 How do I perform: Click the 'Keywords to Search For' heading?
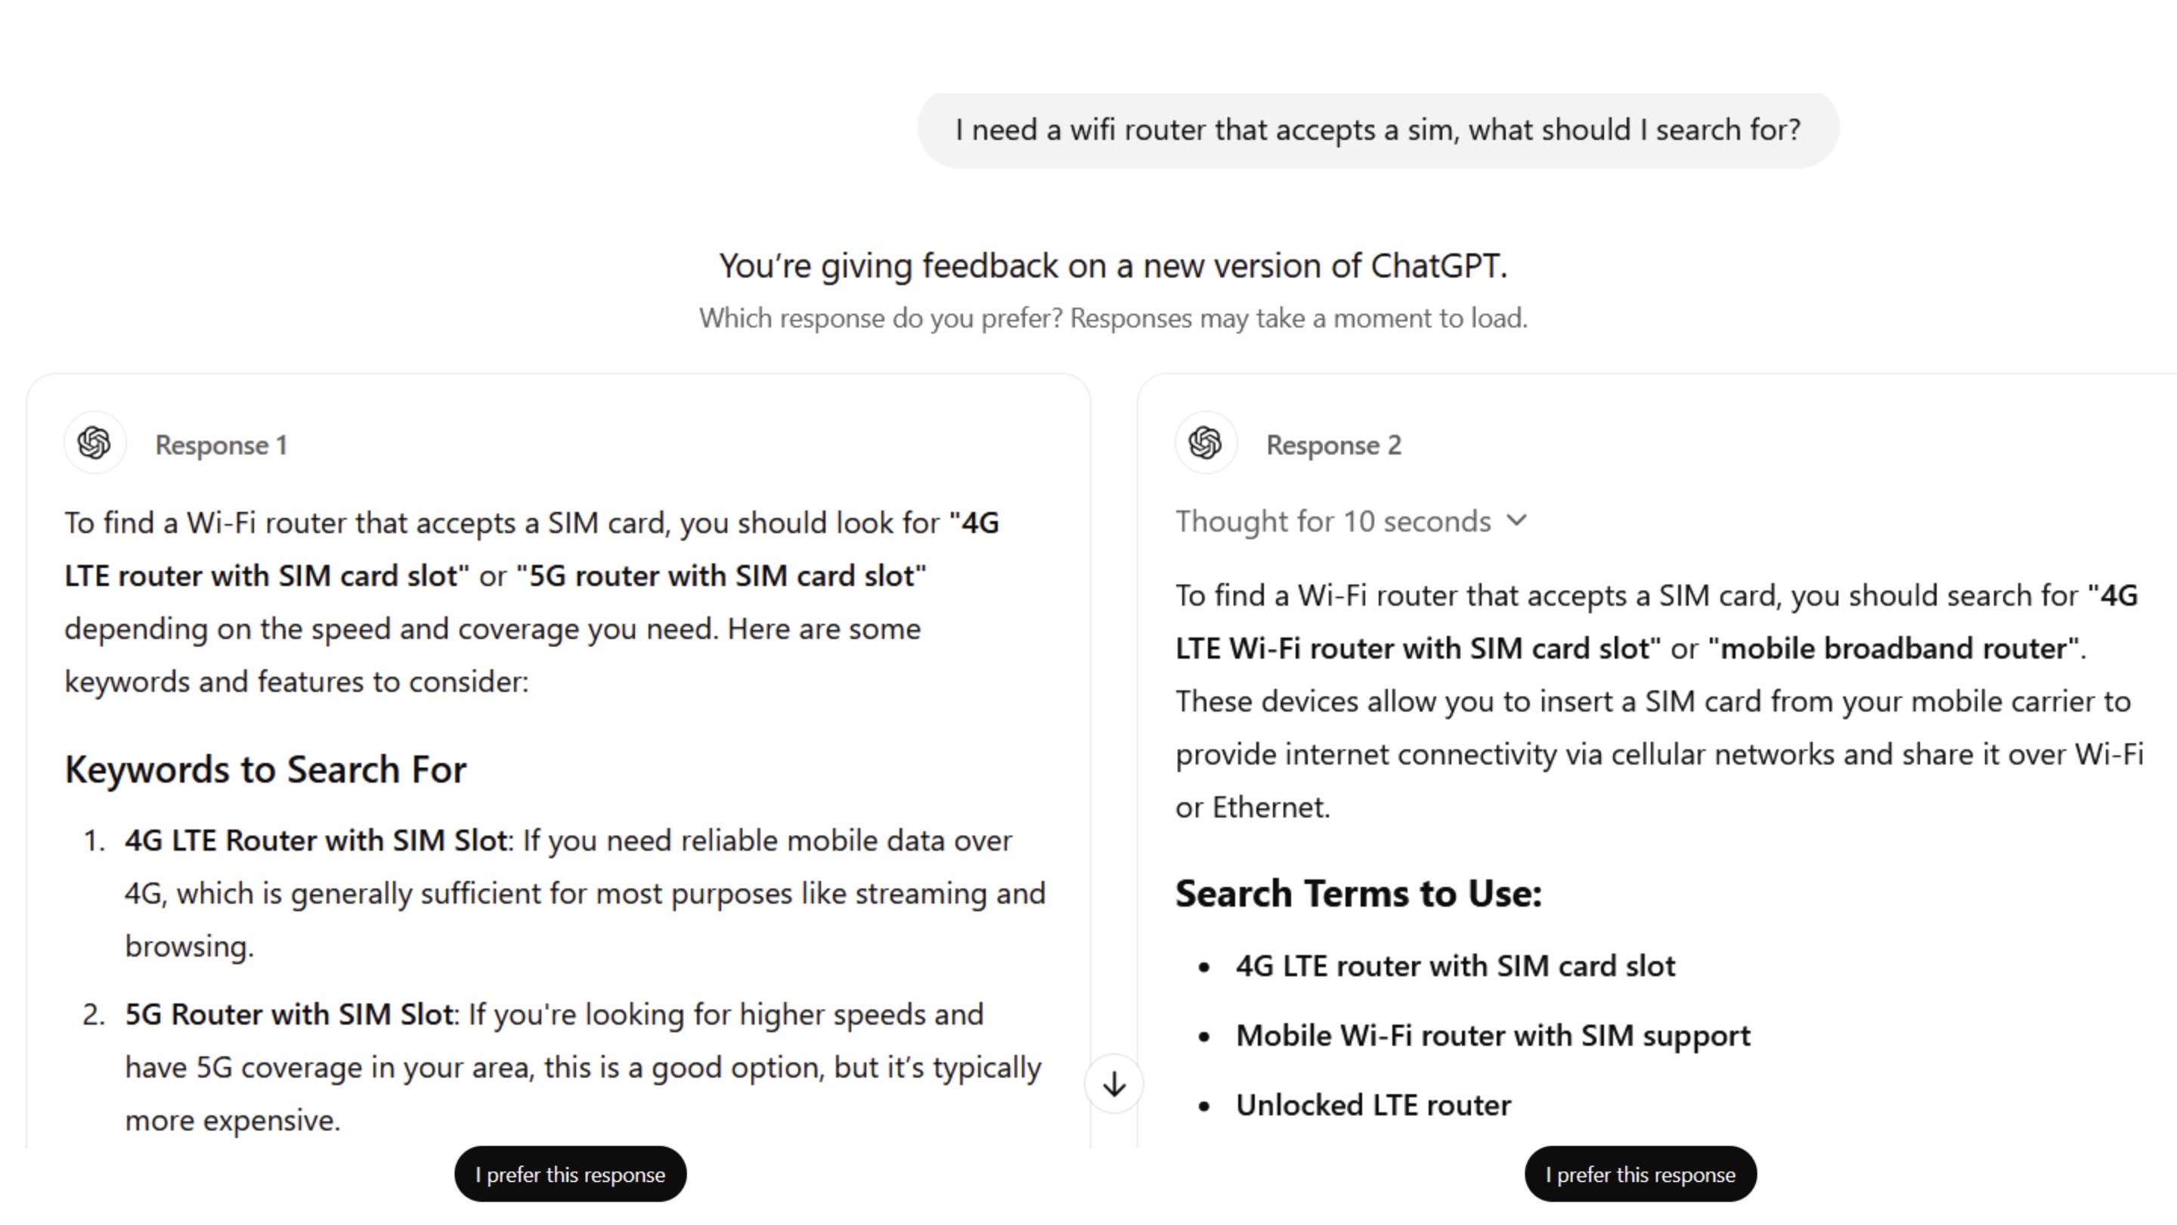click(x=265, y=769)
